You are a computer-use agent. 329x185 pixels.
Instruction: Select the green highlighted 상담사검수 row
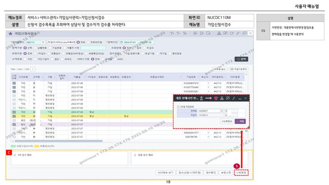tap(92, 112)
